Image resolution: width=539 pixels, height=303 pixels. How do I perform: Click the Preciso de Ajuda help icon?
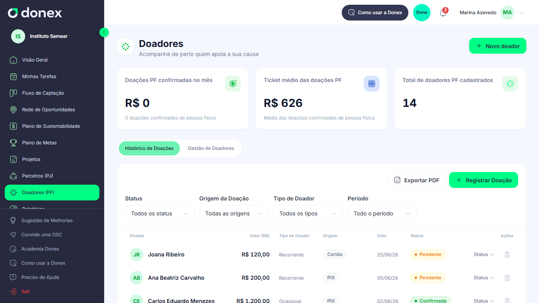[x=13, y=277]
